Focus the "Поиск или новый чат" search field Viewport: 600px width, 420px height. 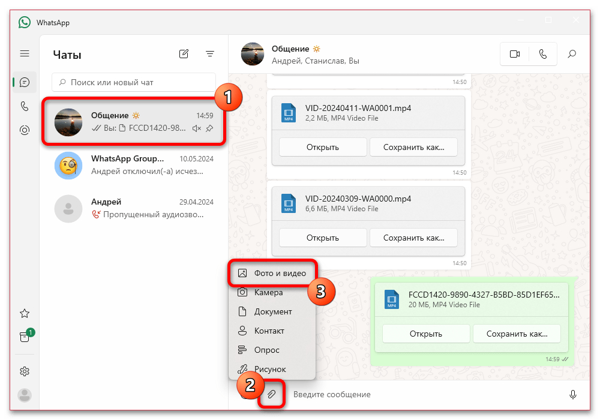(134, 82)
